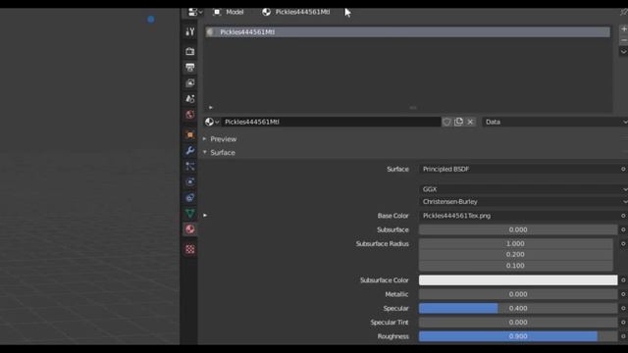This screenshot has height=353, width=628.
Task: Remove the selected material slot
Action: [x=624, y=40]
